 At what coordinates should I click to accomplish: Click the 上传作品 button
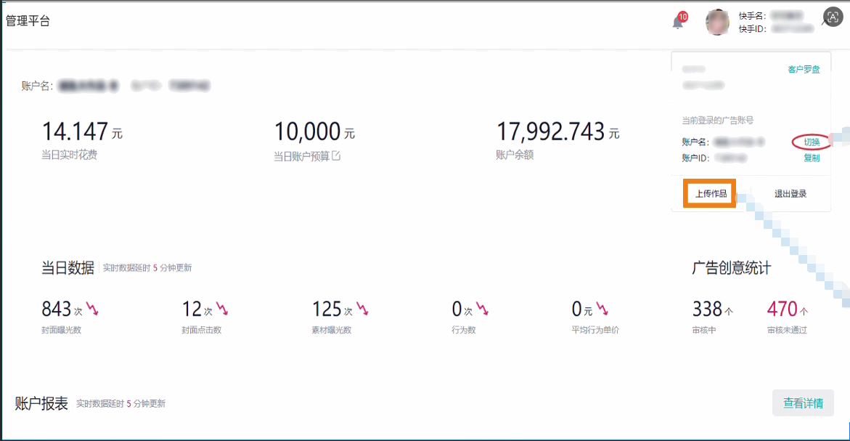tap(711, 194)
